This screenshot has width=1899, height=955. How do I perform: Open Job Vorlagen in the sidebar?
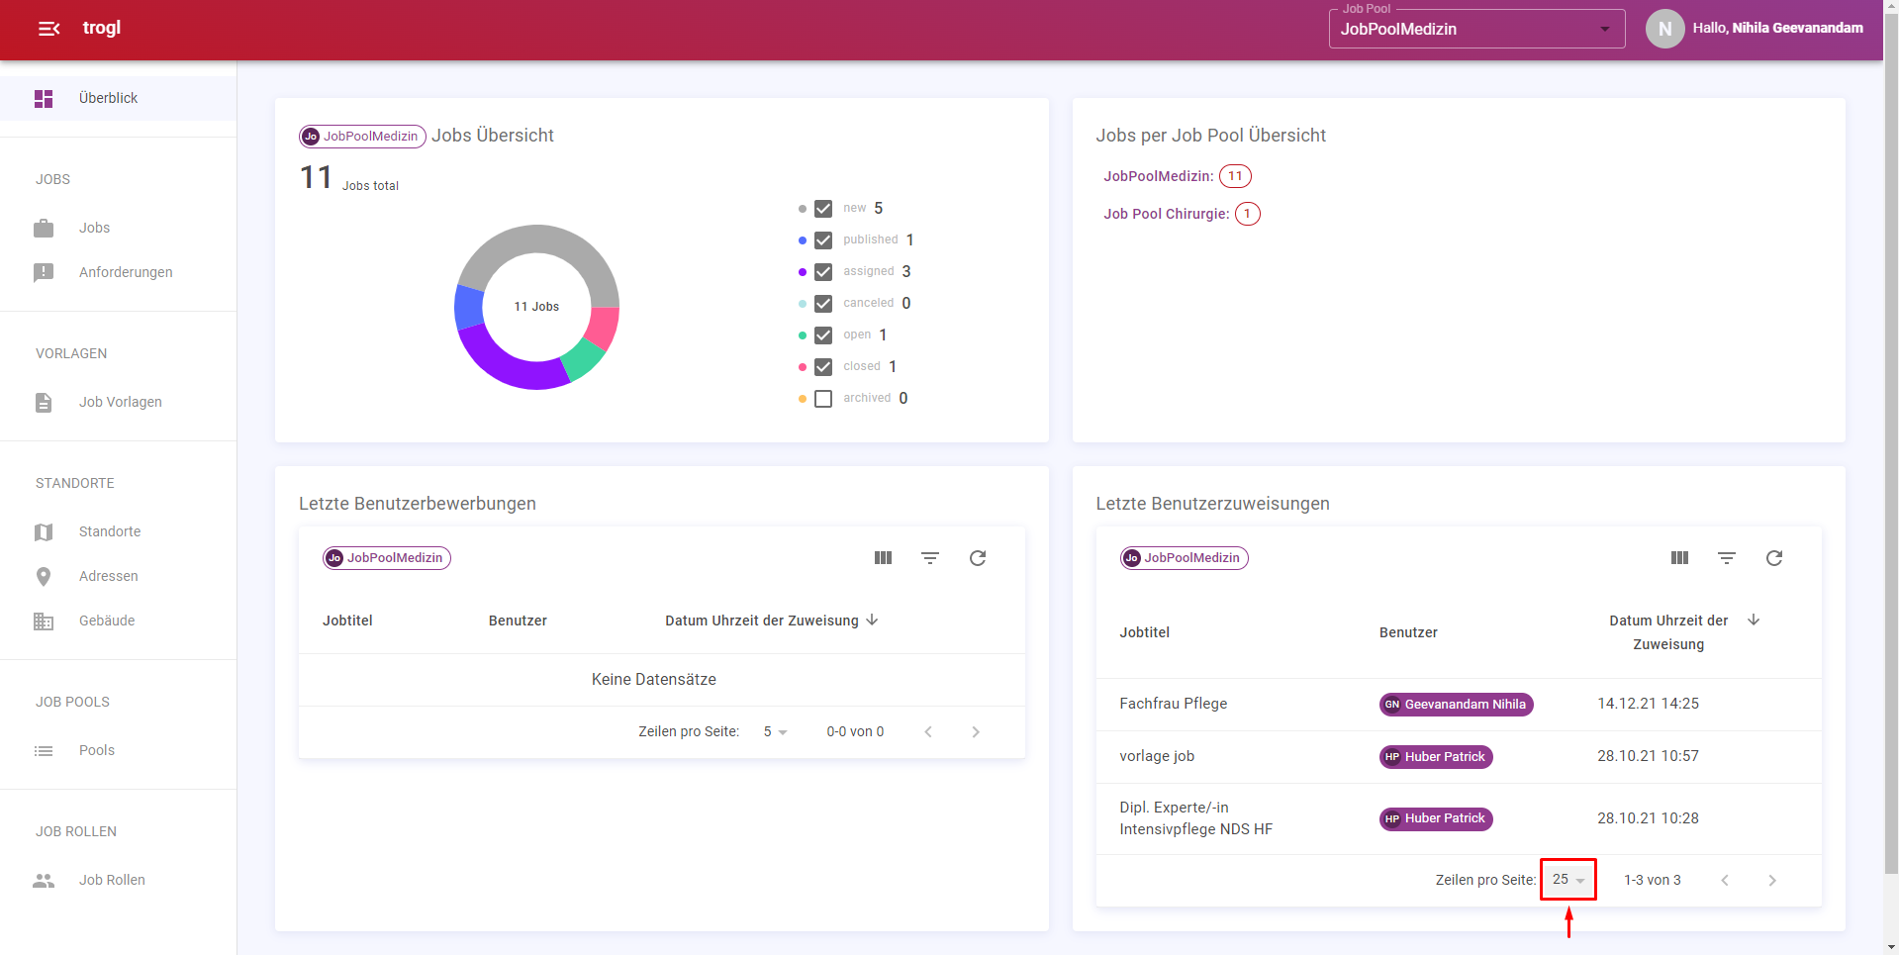point(118,402)
